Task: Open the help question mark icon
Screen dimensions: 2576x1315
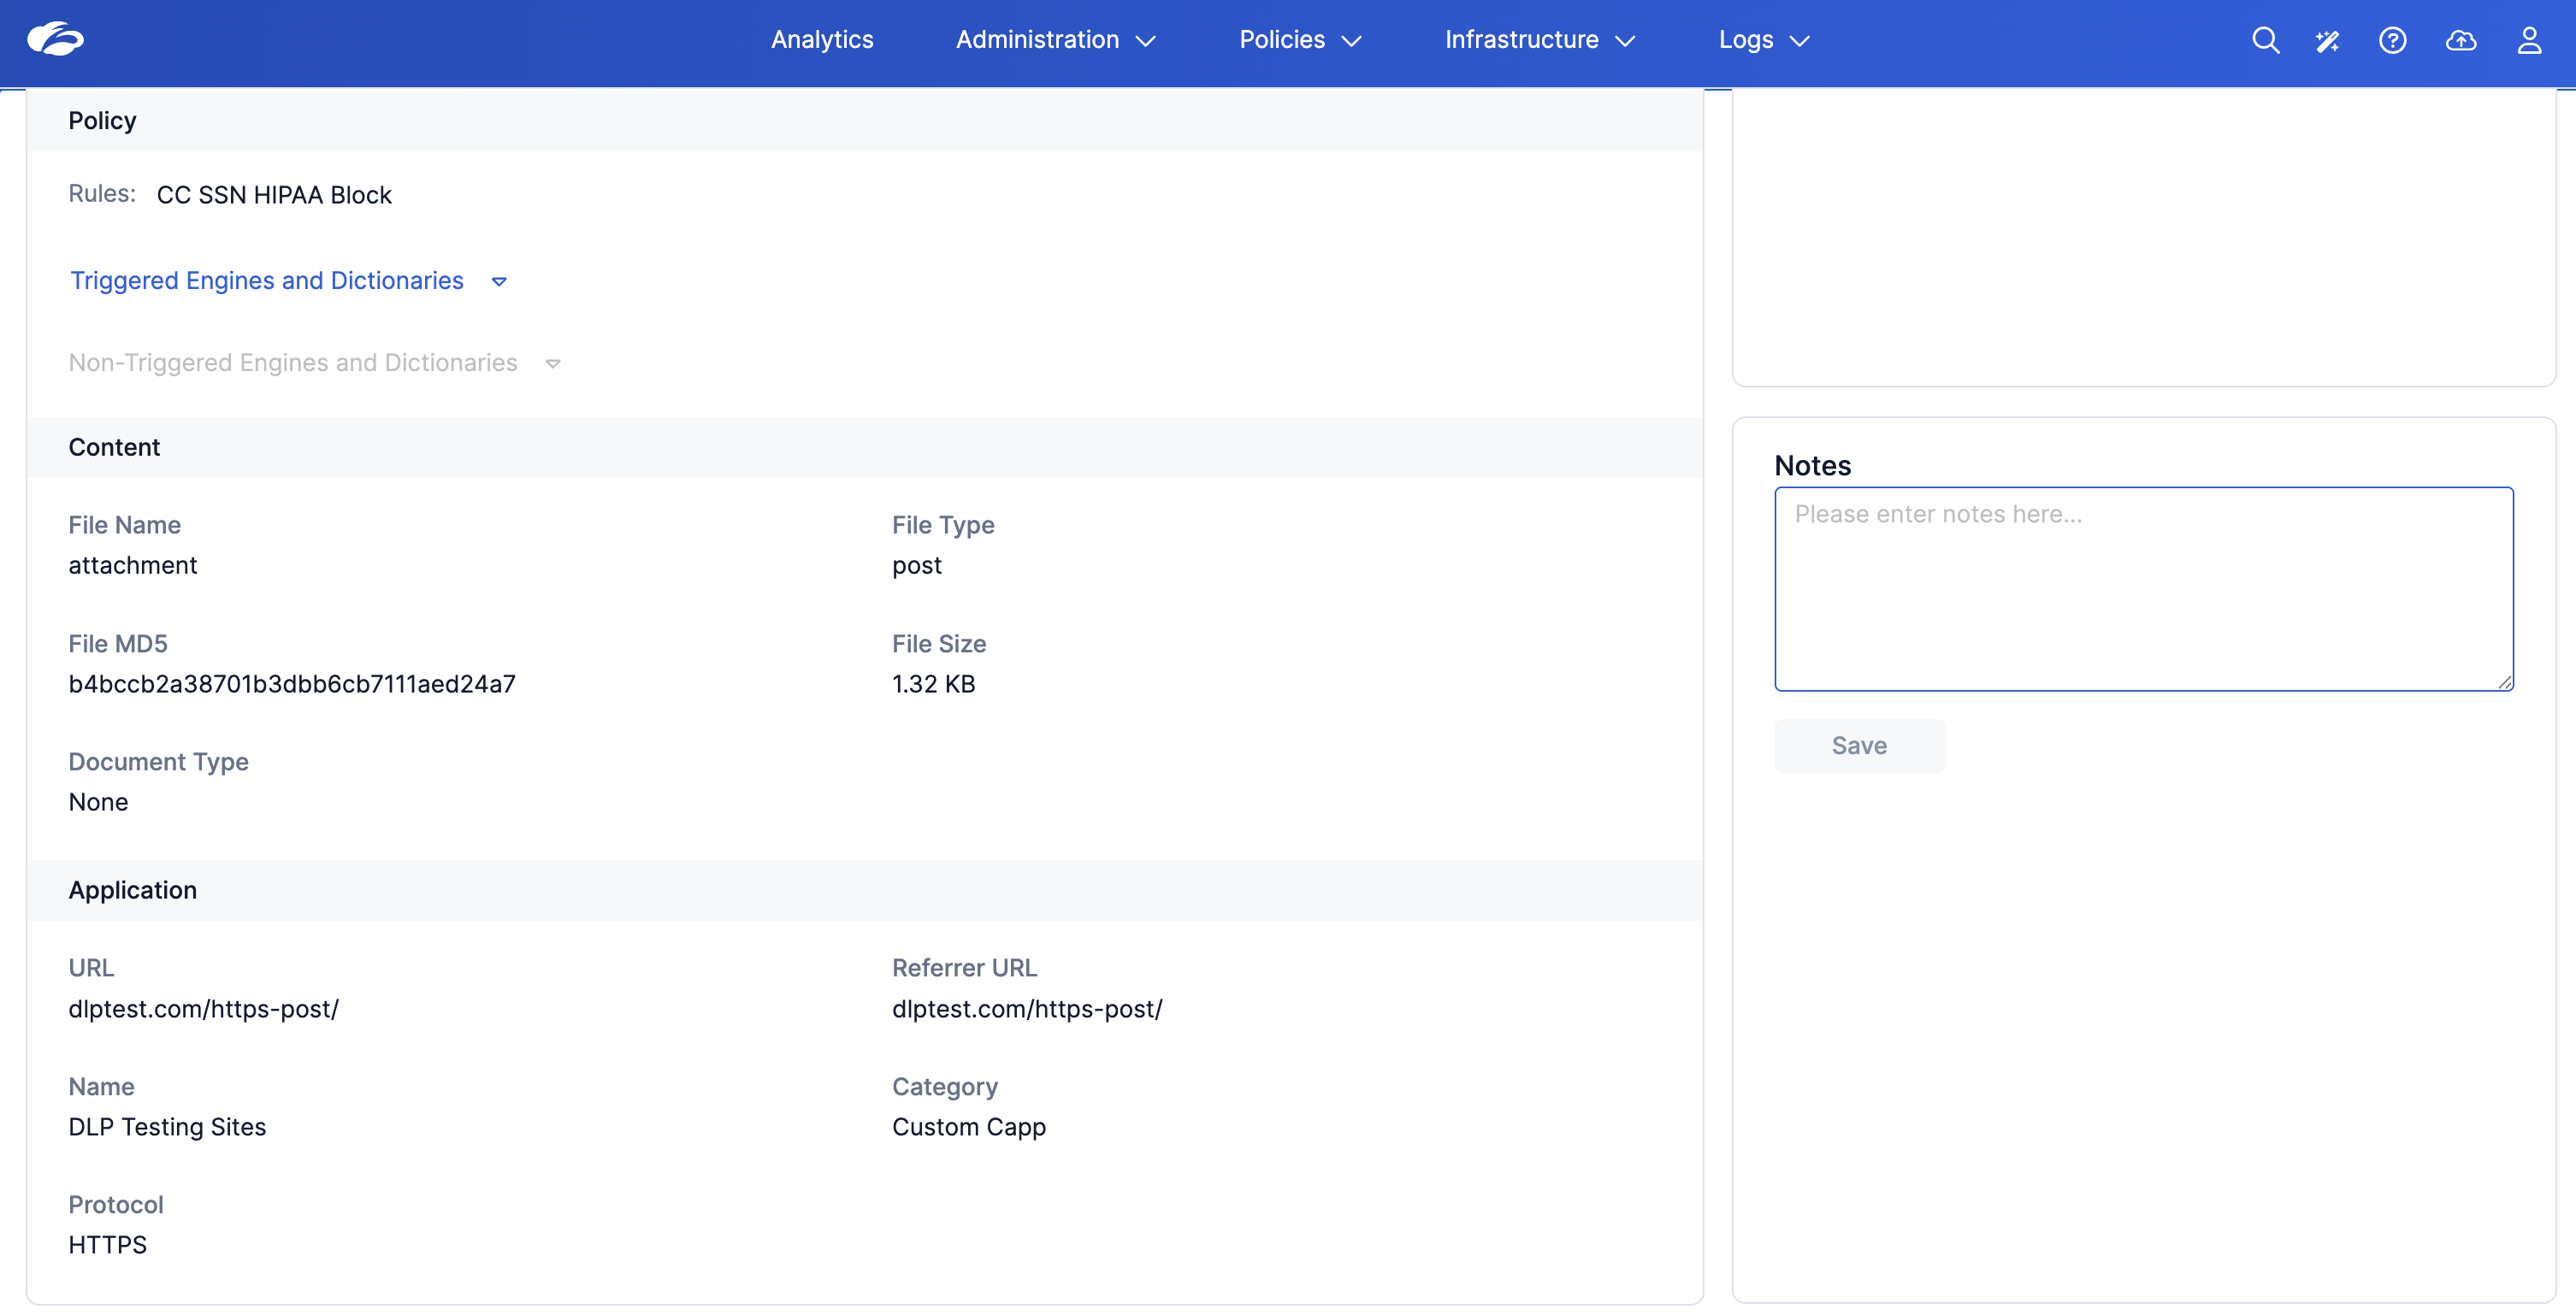Action: pos(2393,40)
